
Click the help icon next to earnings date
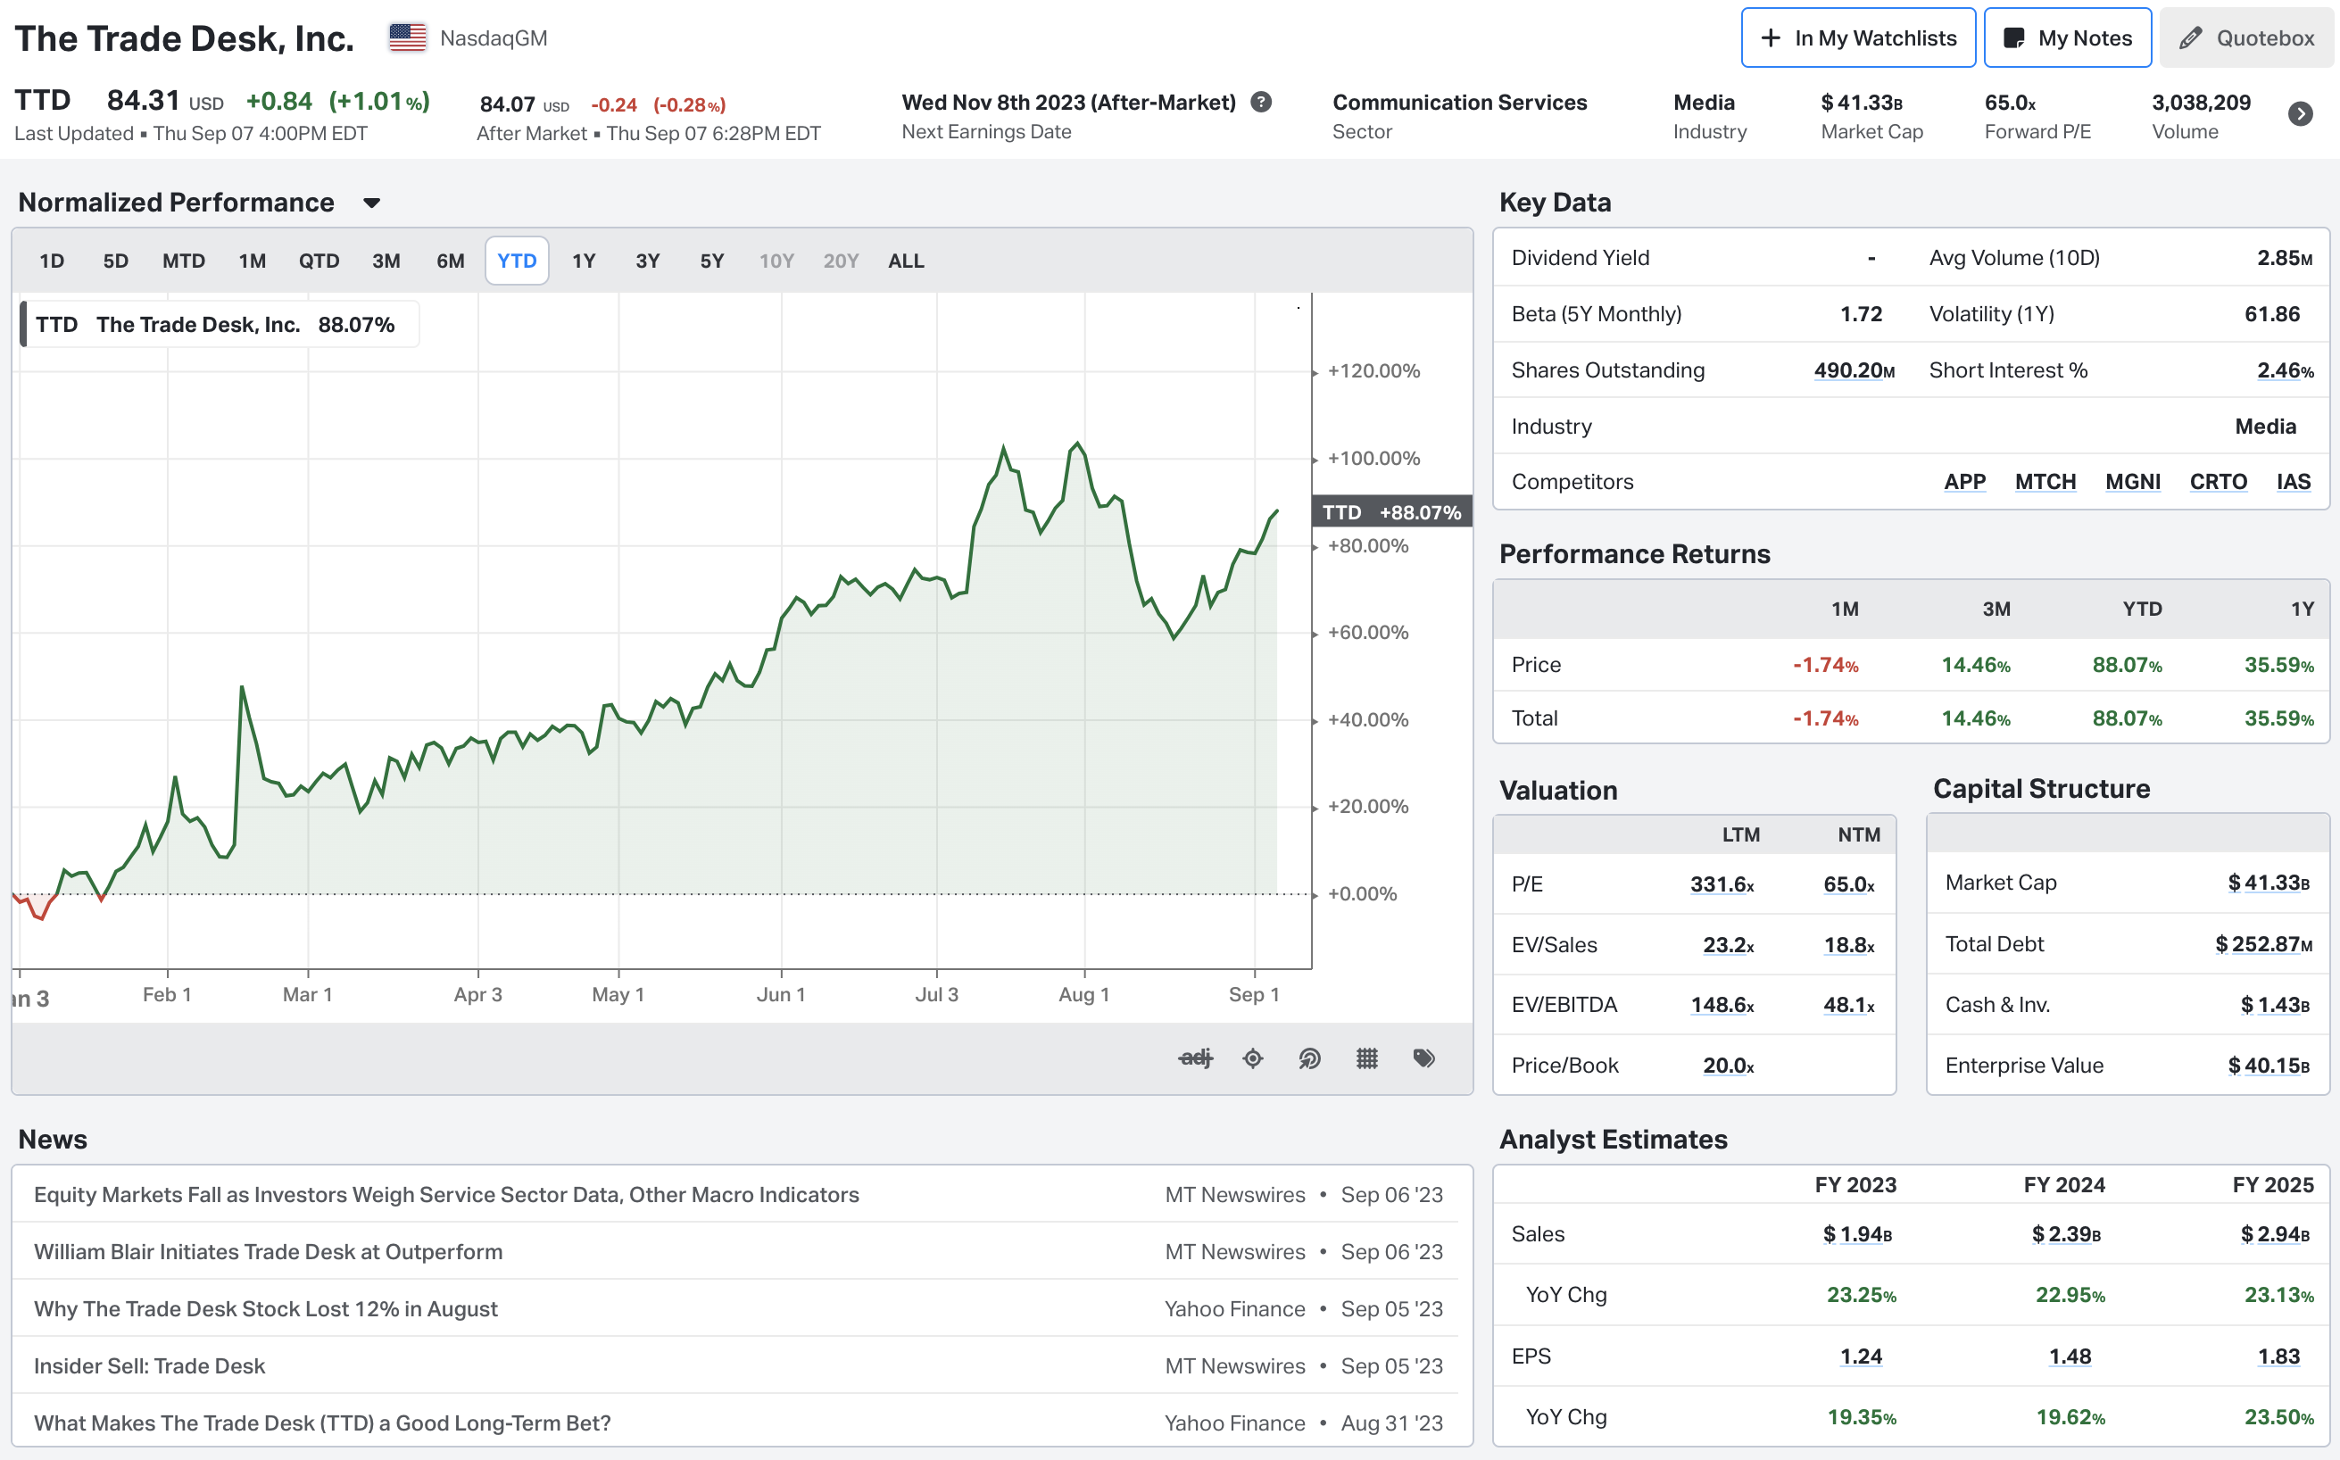point(1261,103)
